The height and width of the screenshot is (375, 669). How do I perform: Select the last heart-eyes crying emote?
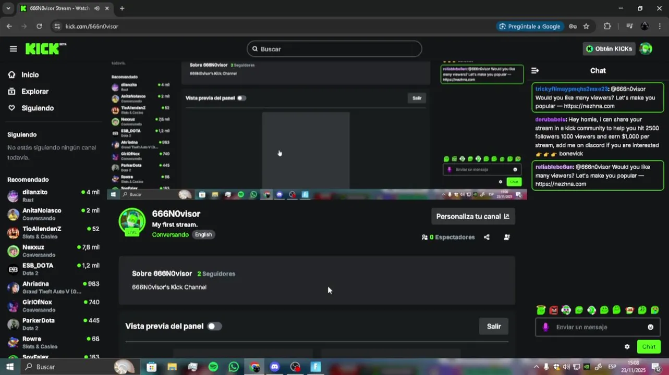coord(654,310)
